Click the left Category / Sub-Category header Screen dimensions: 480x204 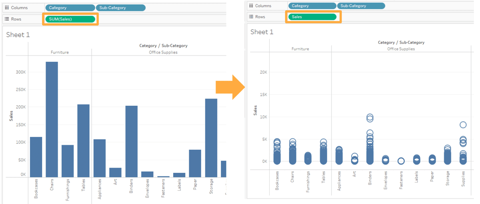(163, 46)
